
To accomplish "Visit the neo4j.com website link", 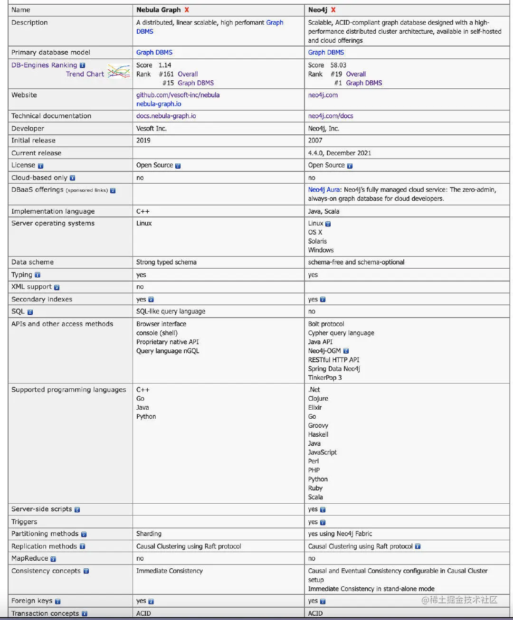I will [x=323, y=95].
